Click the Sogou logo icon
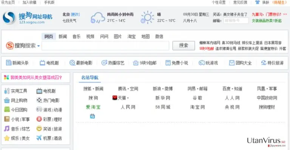 [x=9, y=18]
